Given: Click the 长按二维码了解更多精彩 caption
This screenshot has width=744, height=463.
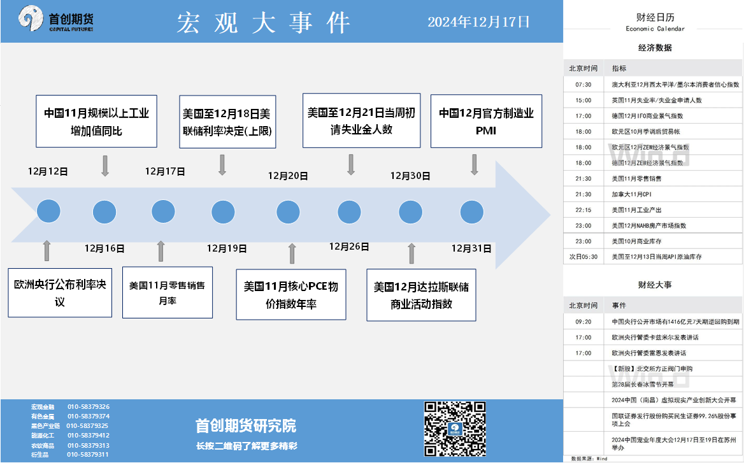Looking at the screenshot, I should pos(247,446).
